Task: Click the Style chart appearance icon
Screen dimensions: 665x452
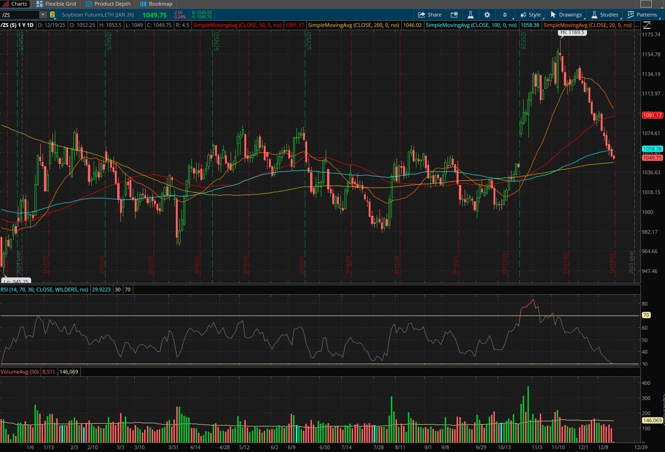Action: [x=530, y=15]
